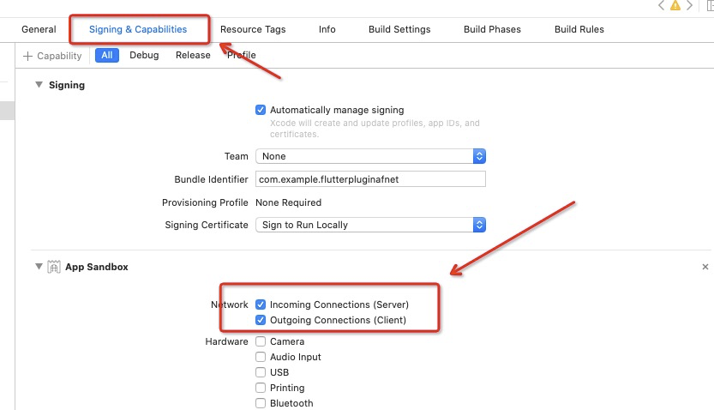Open Signing Certificate dropdown
This screenshot has height=410, width=714.
pos(370,225)
